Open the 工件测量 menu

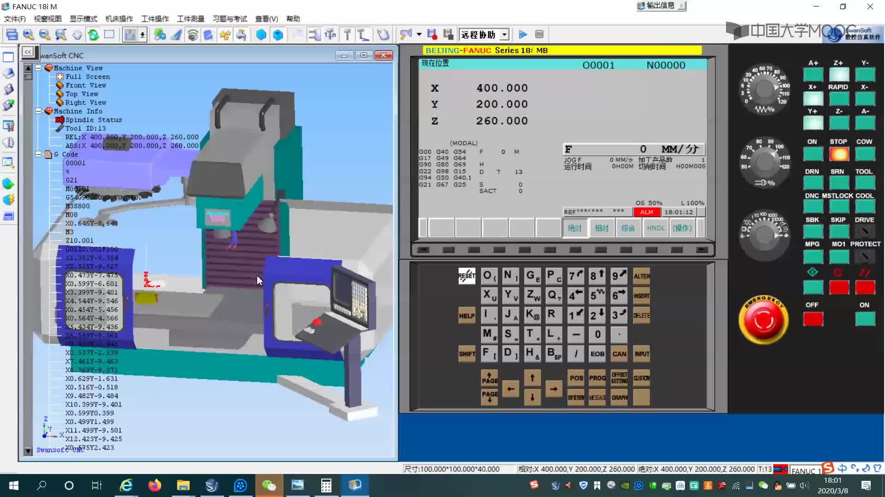tap(191, 19)
